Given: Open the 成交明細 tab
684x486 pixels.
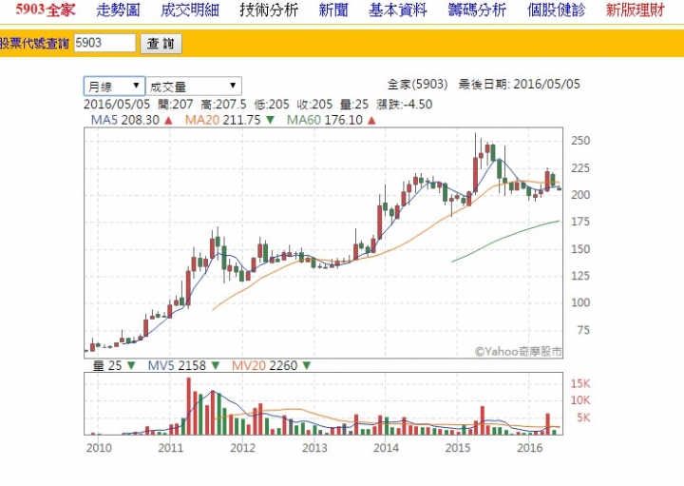Looking at the screenshot, I should coord(189,10).
